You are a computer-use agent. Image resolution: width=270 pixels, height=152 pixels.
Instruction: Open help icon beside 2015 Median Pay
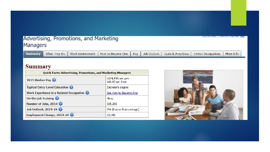click(x=54, y=80)
